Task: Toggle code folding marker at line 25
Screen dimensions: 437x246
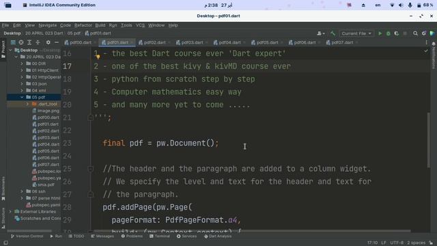Action: pyautogui.click(x=90, y=169)
